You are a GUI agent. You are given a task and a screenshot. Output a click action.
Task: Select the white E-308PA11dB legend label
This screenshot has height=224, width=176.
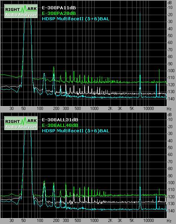coord(59,8)
